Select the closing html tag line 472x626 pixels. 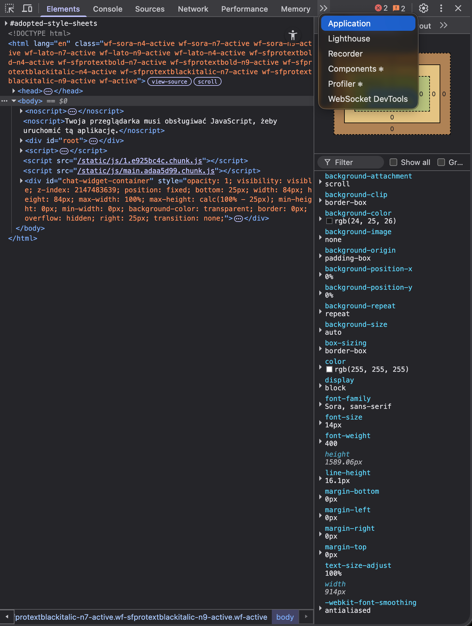(x=23, y=239)
